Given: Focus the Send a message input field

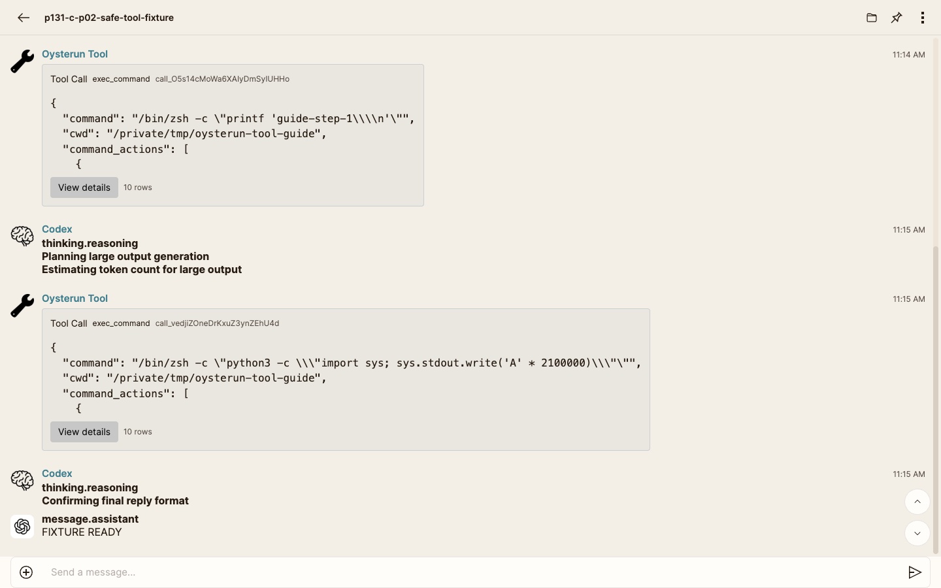Looking at the screenshot, I should coord(470,572).
